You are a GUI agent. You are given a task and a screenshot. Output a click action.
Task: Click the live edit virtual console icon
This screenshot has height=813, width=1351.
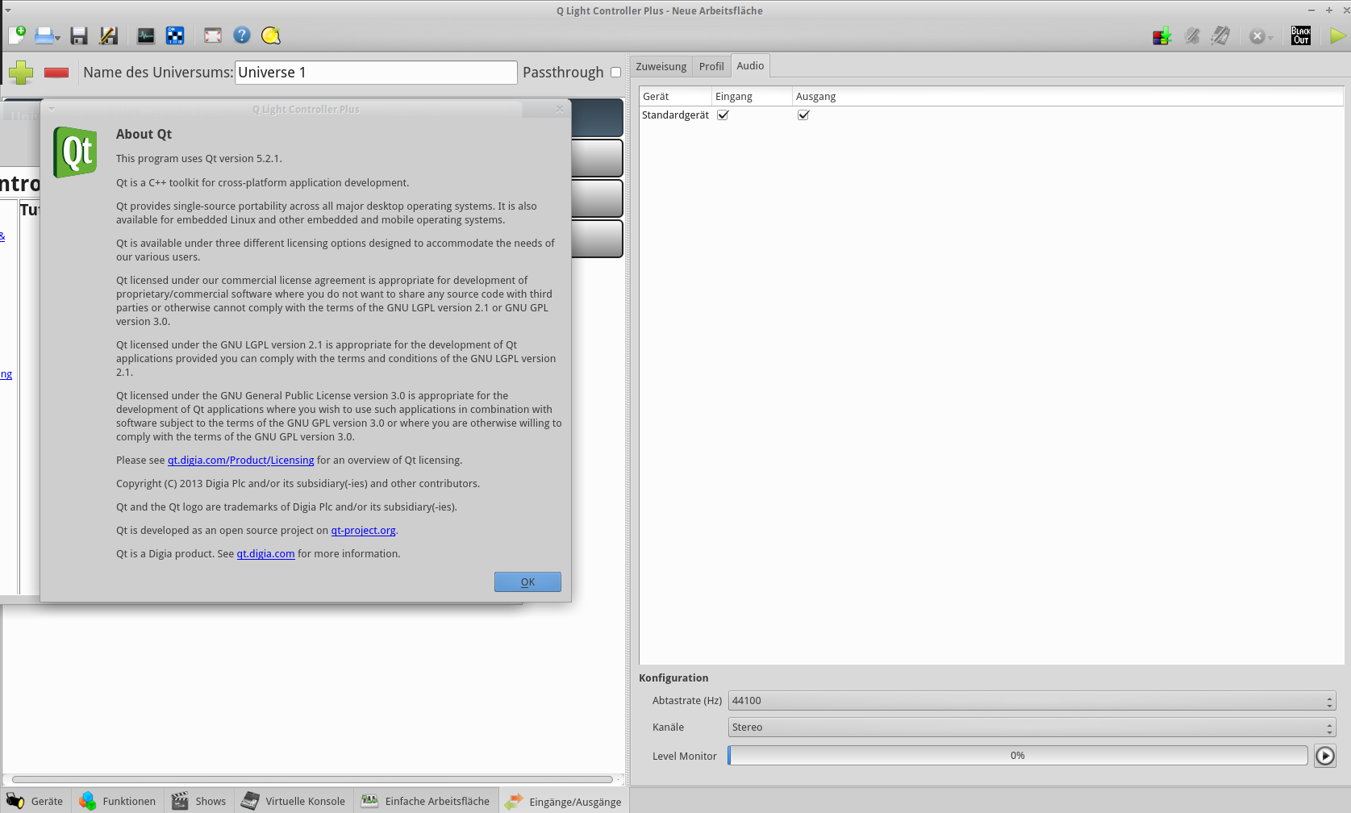coord(1221,35)
